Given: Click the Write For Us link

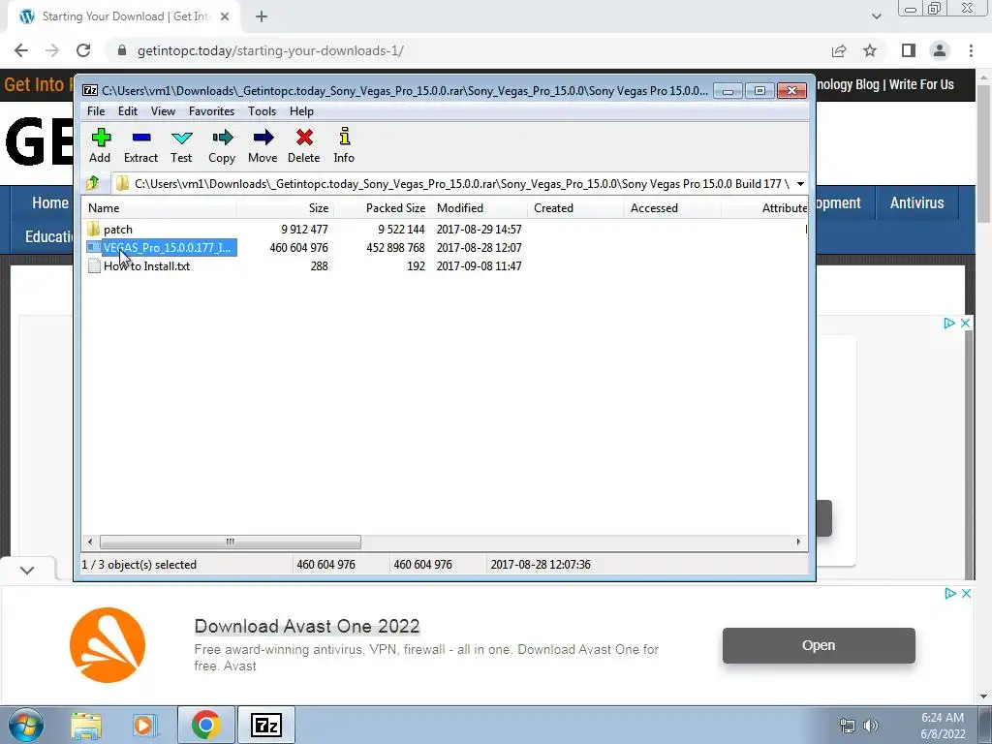Looking at the screenshot, I should [x=922, y=85].
